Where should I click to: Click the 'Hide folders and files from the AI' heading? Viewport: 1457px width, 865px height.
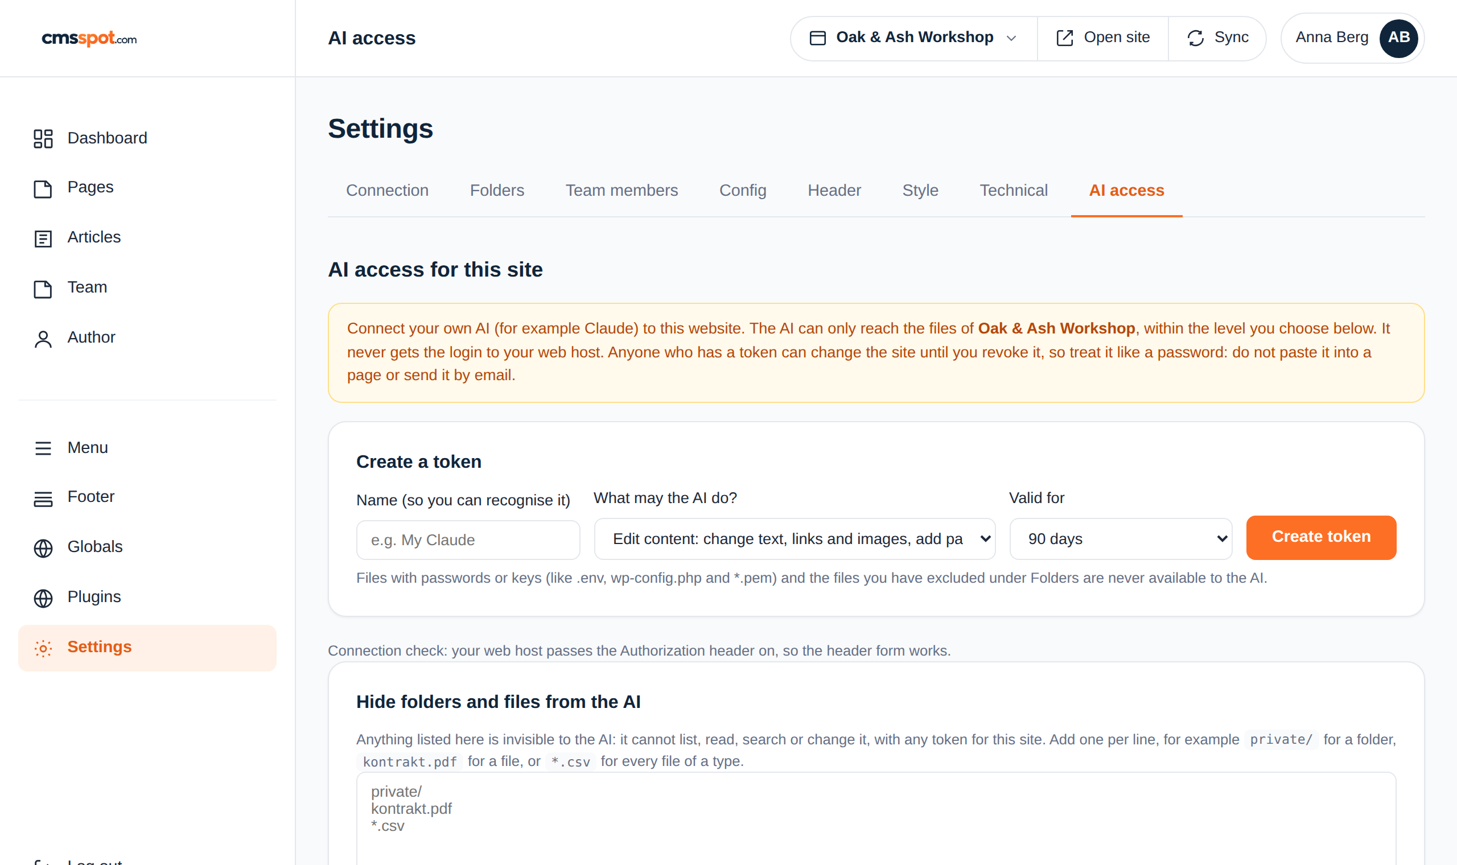click(x=499, y=702)
